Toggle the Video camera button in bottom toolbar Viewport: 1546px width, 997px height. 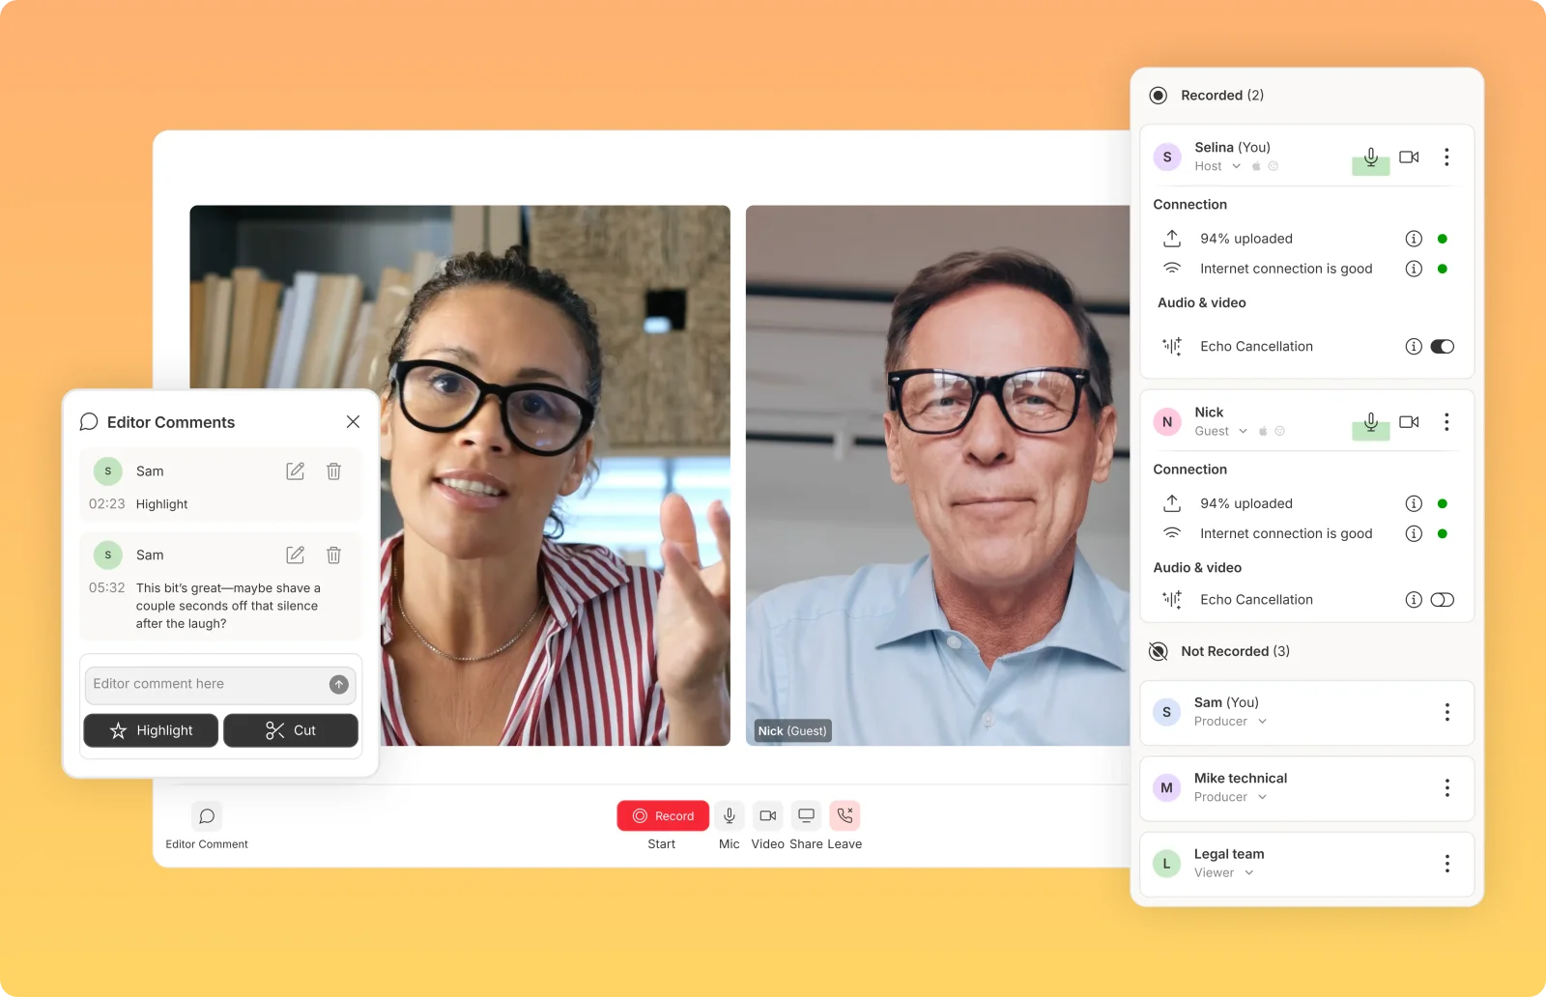click(x=768, y=816)
